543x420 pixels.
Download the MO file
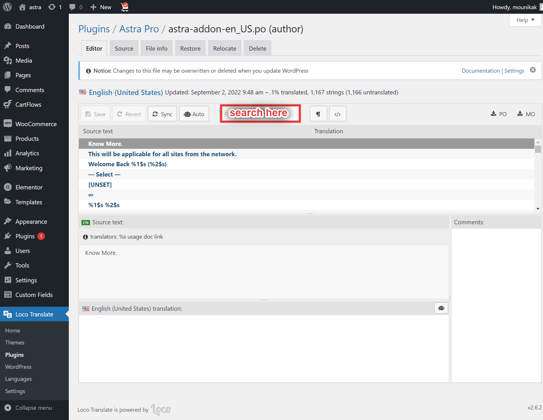pyautogui.click(x=526, y=114)
